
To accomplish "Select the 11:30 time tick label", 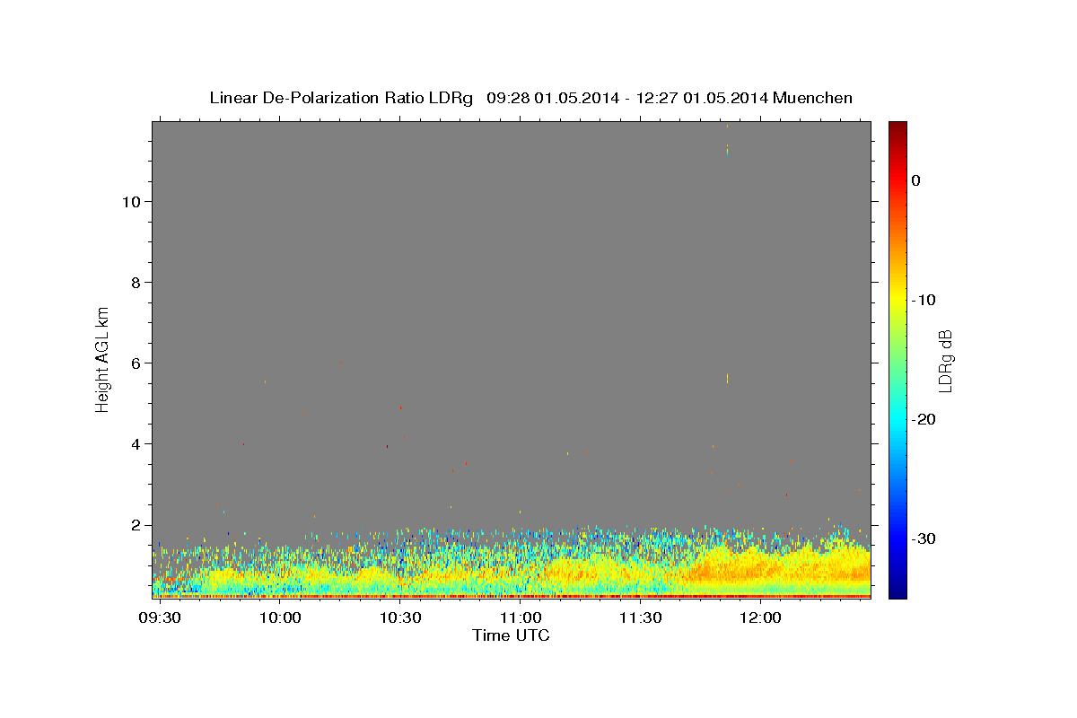I will click(x=640, y=618).
